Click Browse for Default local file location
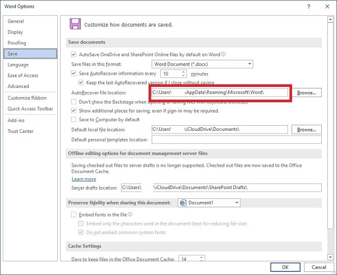The image size is (337, 275). [x=306, y=129]
